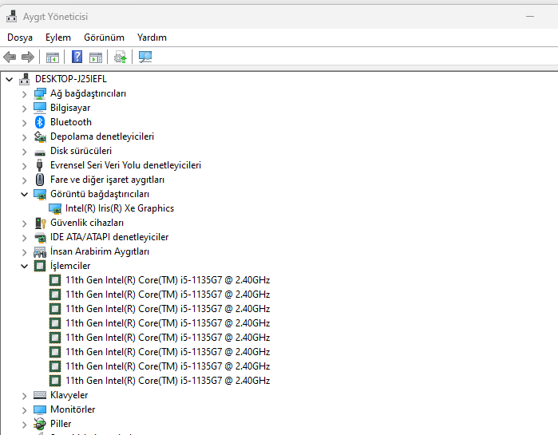Click the IDE ATA/ATAPI denetleyiciler icon
Viewport: 558px width, 435px height.
39,237
